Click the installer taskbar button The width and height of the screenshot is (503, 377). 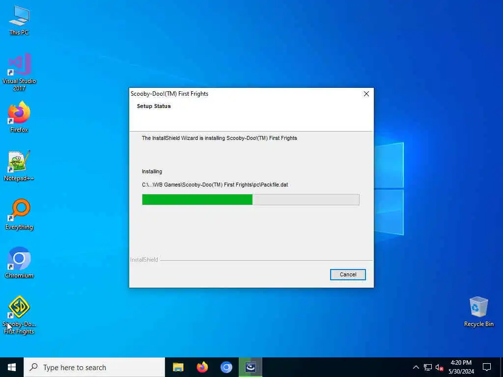[250, 367]
